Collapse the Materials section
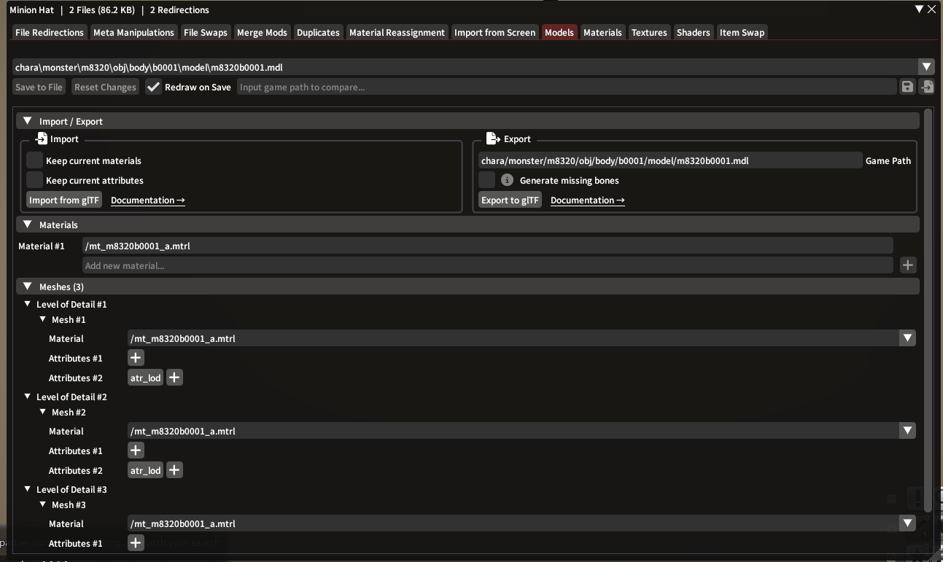The width and height of the screenshot is (943, 562). pos(28,225)
